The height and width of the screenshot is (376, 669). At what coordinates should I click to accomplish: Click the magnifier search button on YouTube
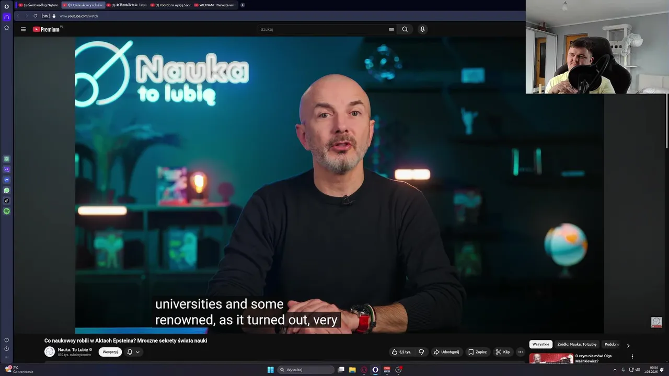[x=405, y=29]
